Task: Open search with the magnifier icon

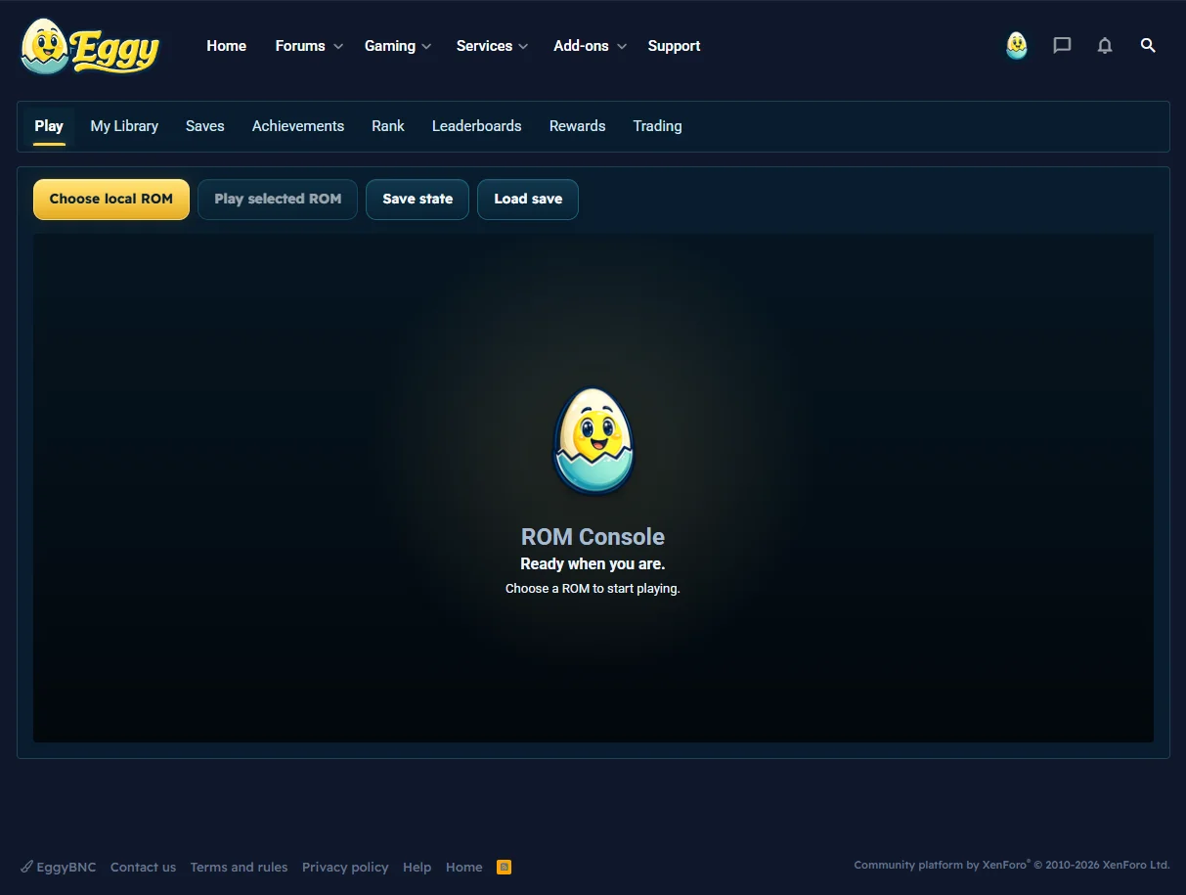Action: [x=1148, y=45]
